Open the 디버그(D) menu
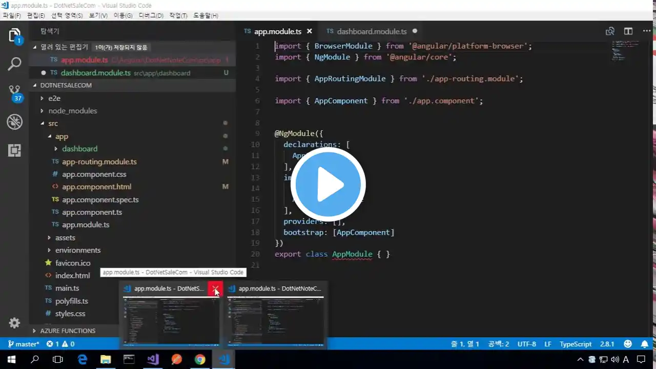The height and width of the screenshot is (369, 656). coord(151,15)
